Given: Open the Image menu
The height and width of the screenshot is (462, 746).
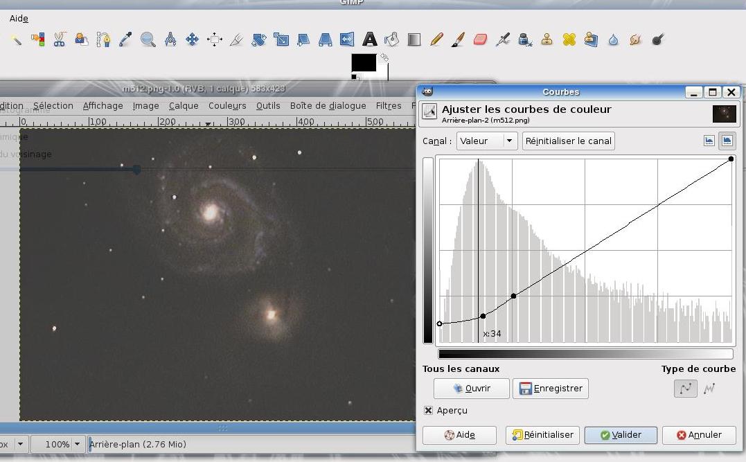Looking at the screenshot, I should point(145,105).
